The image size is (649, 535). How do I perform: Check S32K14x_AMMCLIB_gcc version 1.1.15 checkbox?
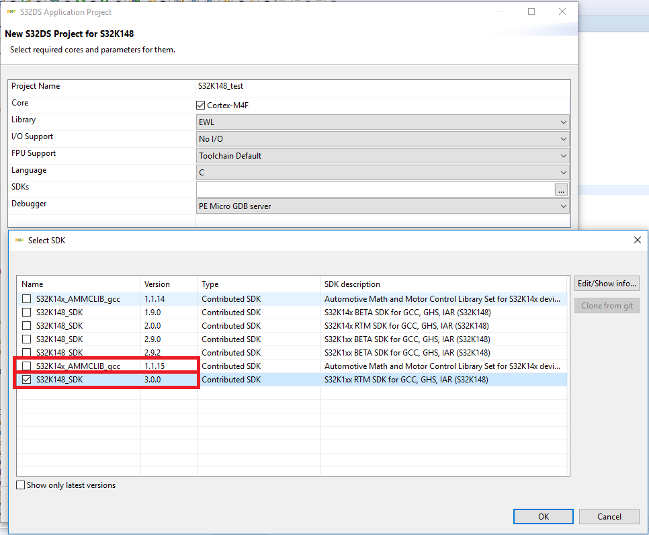click(x=26, y=366)
